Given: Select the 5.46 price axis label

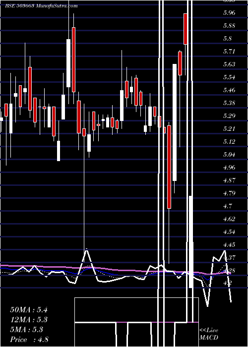Looking at the screenshot, I should 229,90.
